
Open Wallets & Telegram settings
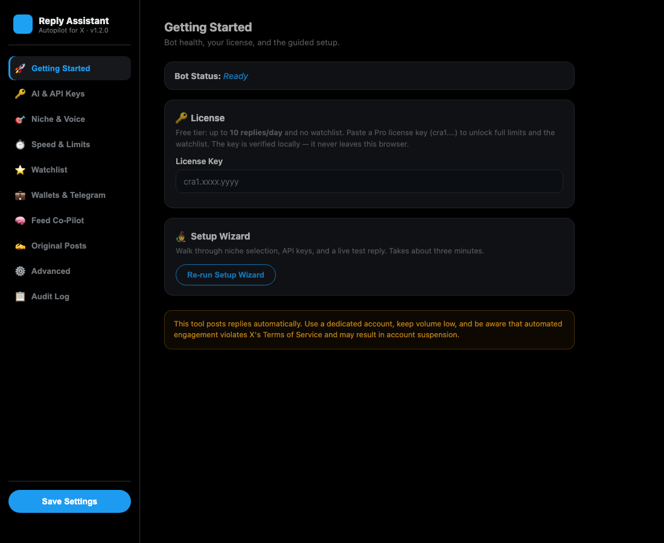click(70, 195)
